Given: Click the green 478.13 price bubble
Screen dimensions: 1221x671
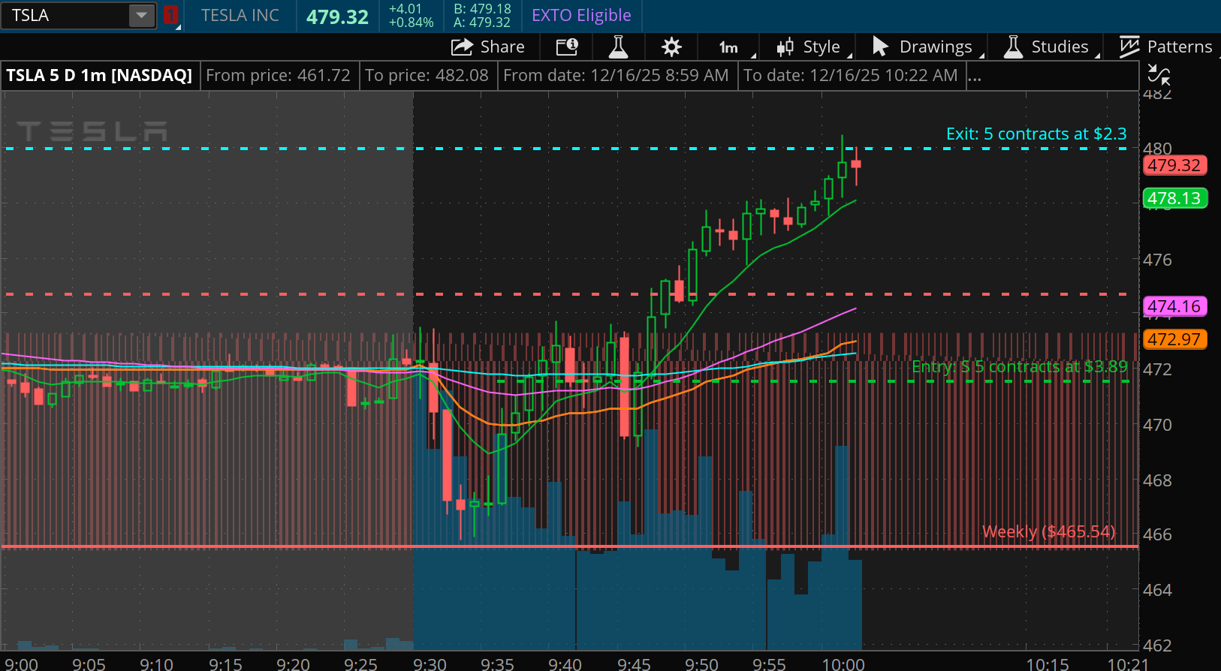Looking at the screenshot, I should point(1174,198).
